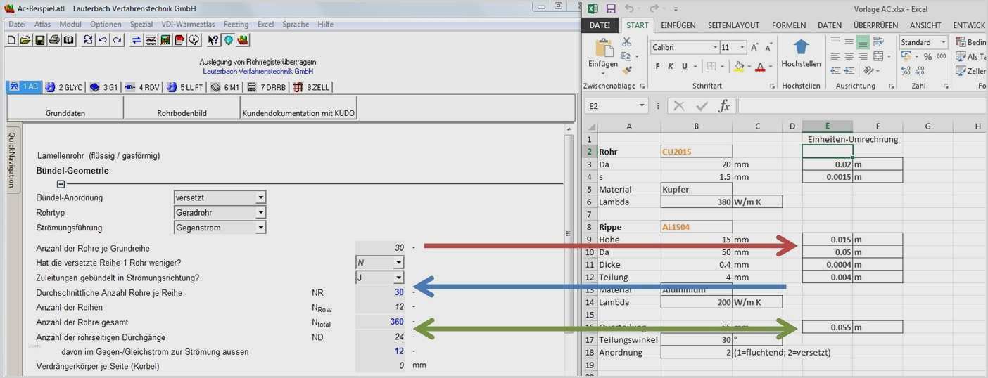Click Excel's undo arrow in quick access bar

click(x=629, y=8)
